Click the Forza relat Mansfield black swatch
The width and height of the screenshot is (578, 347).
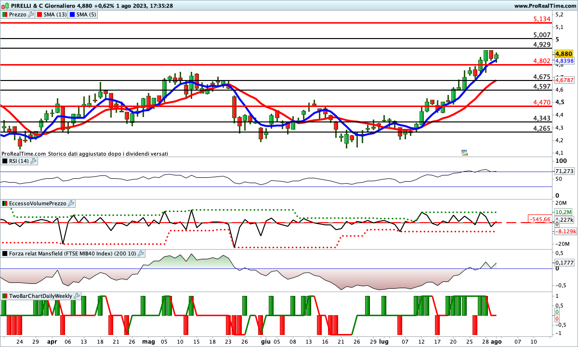pos(5,254)
